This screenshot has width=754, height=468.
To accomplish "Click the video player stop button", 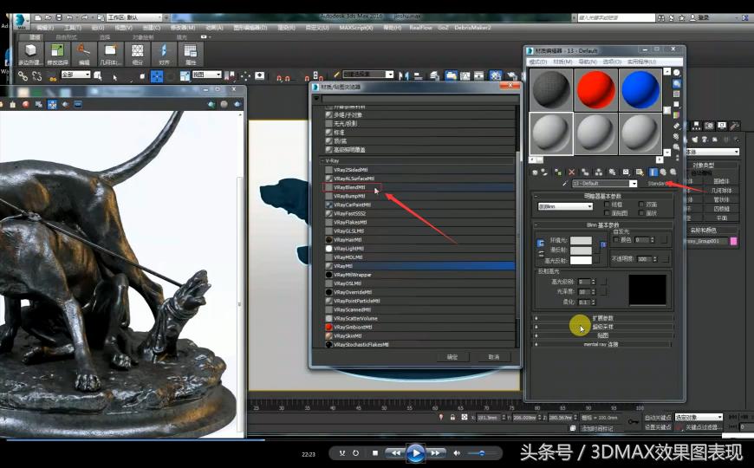I will (x=375, y=453).
